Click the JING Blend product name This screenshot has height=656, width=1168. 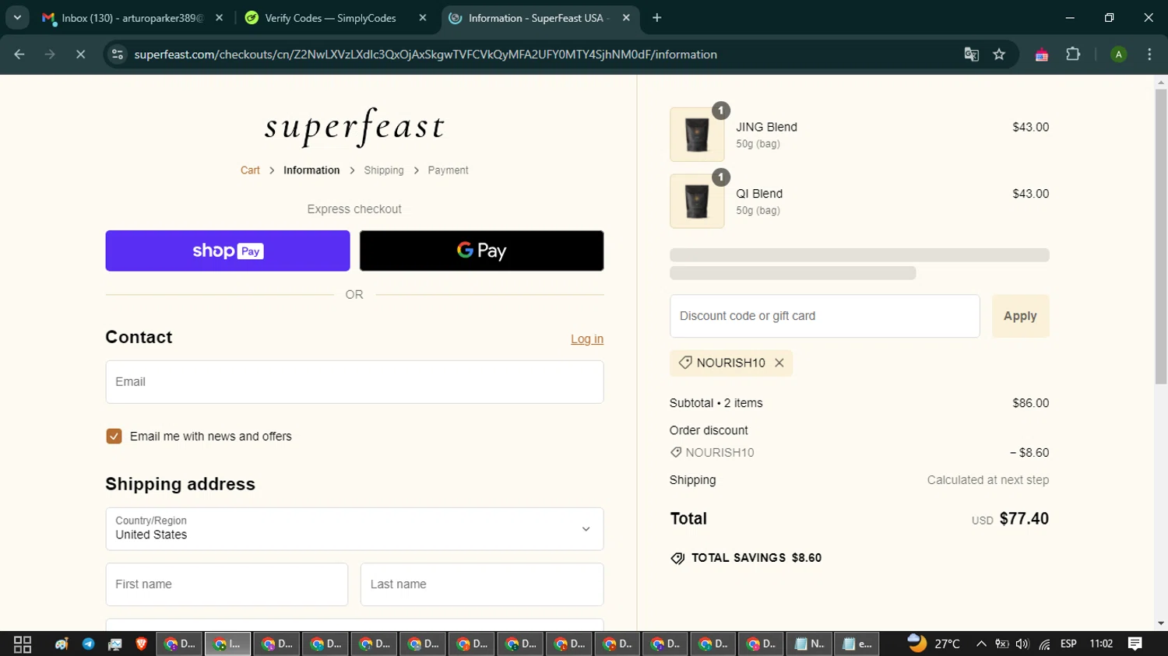pos(766,127)
